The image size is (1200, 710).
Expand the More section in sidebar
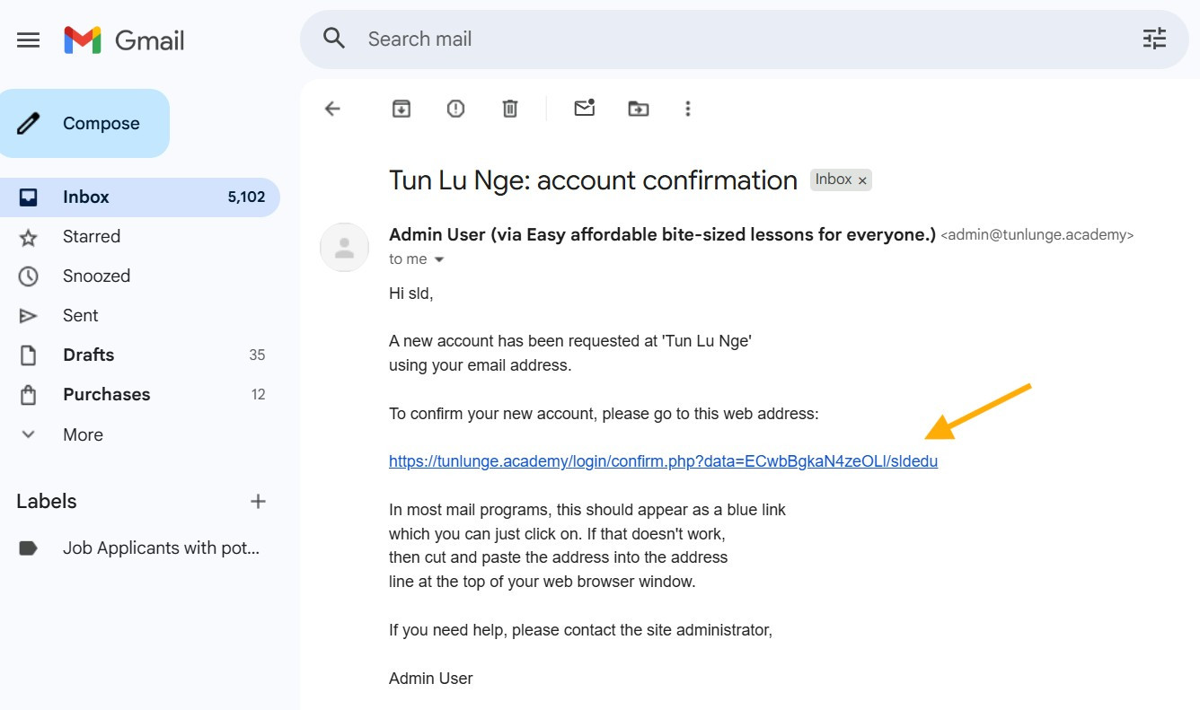click(x=83, y=434)
